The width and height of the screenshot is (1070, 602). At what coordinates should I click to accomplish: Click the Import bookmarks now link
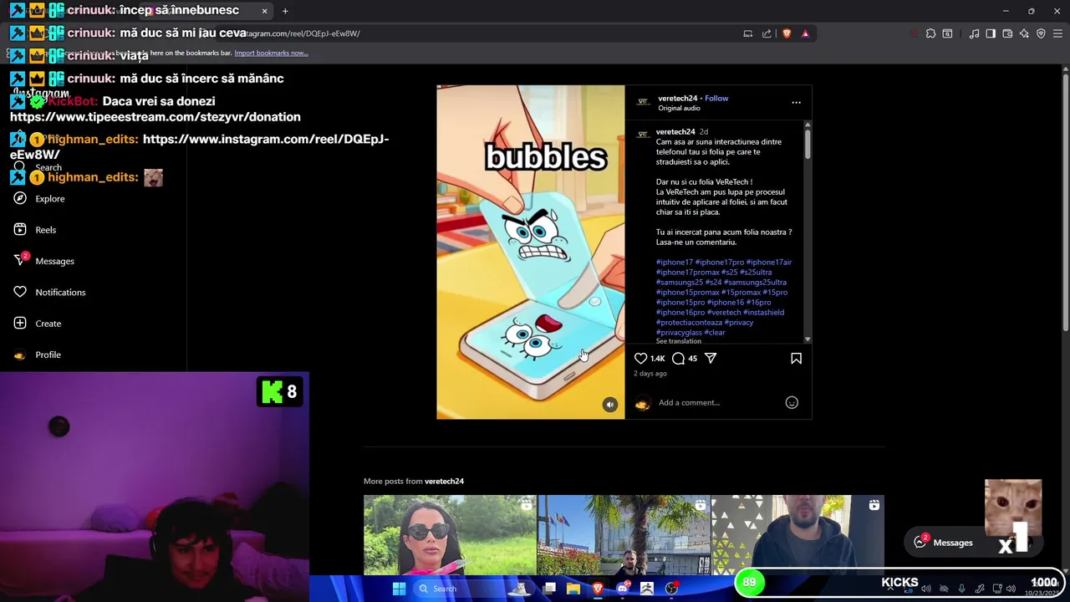click(271, 53)
